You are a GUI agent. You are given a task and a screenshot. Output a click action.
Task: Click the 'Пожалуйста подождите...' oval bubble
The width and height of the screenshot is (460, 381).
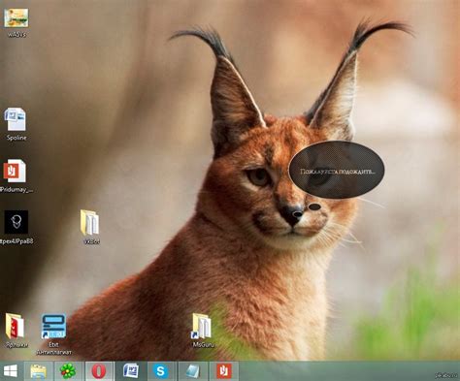point(337,170)
